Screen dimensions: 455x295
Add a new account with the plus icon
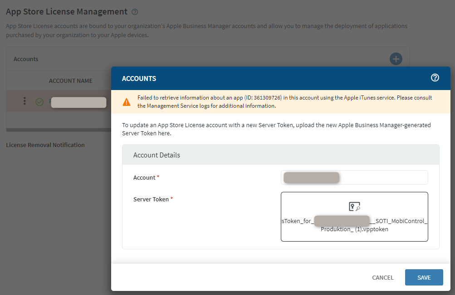click(x=396, y=59)
